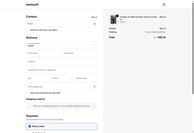194x133 pixels.
Task: Click the City field
Action: [37, 78]
